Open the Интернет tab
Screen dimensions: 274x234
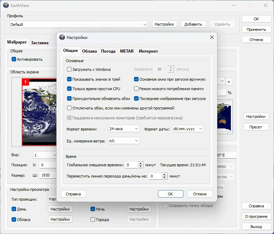(x=148, y=51)
